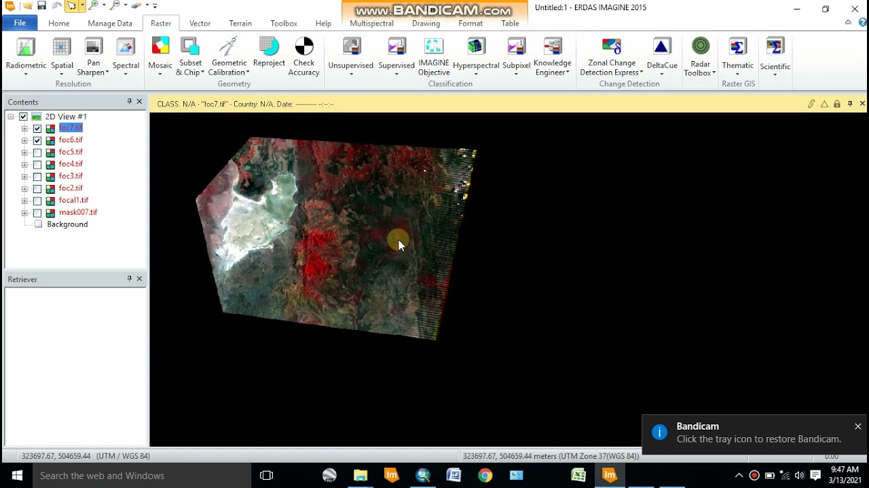
Task: Click the link views chain icon
Action: (811, 104)
